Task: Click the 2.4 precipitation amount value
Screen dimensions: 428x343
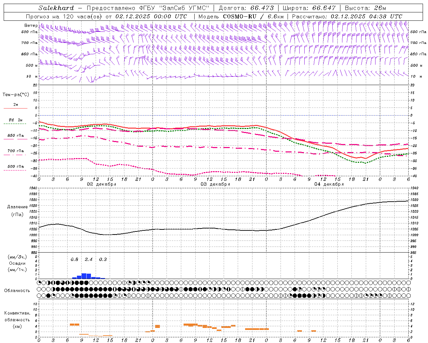Action: coord(89,260)
